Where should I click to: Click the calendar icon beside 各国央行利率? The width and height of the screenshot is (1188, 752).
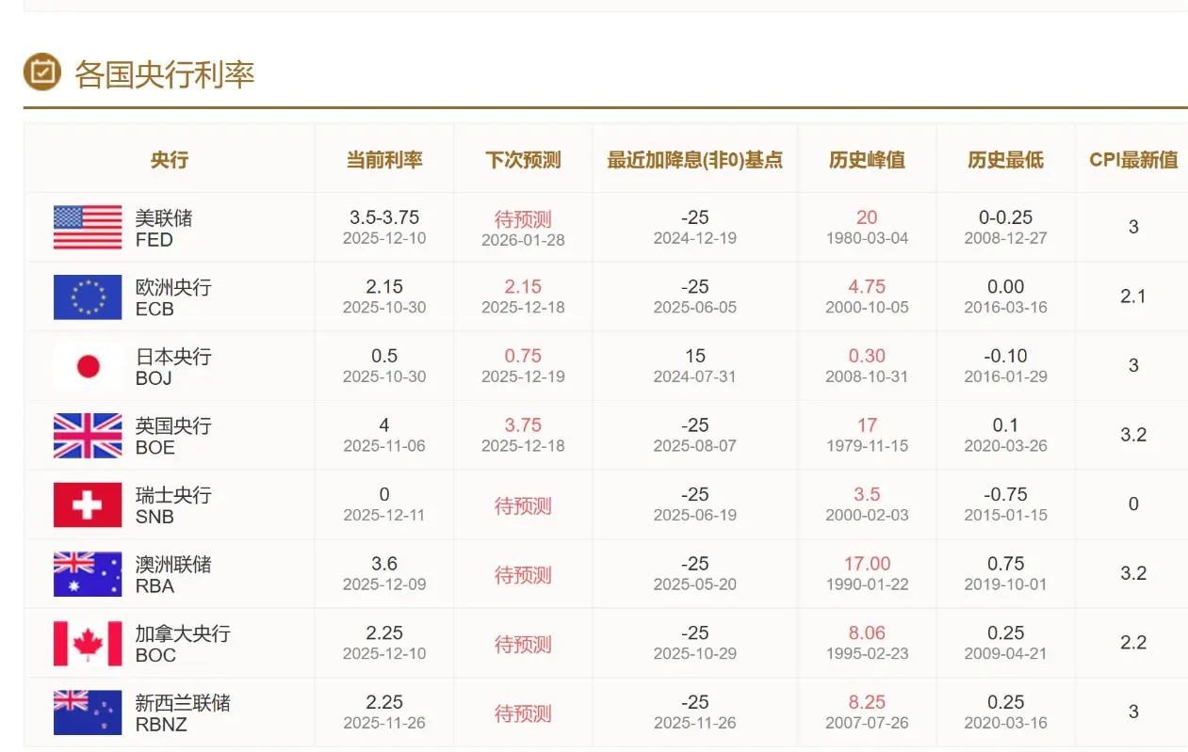coord(41,72)
